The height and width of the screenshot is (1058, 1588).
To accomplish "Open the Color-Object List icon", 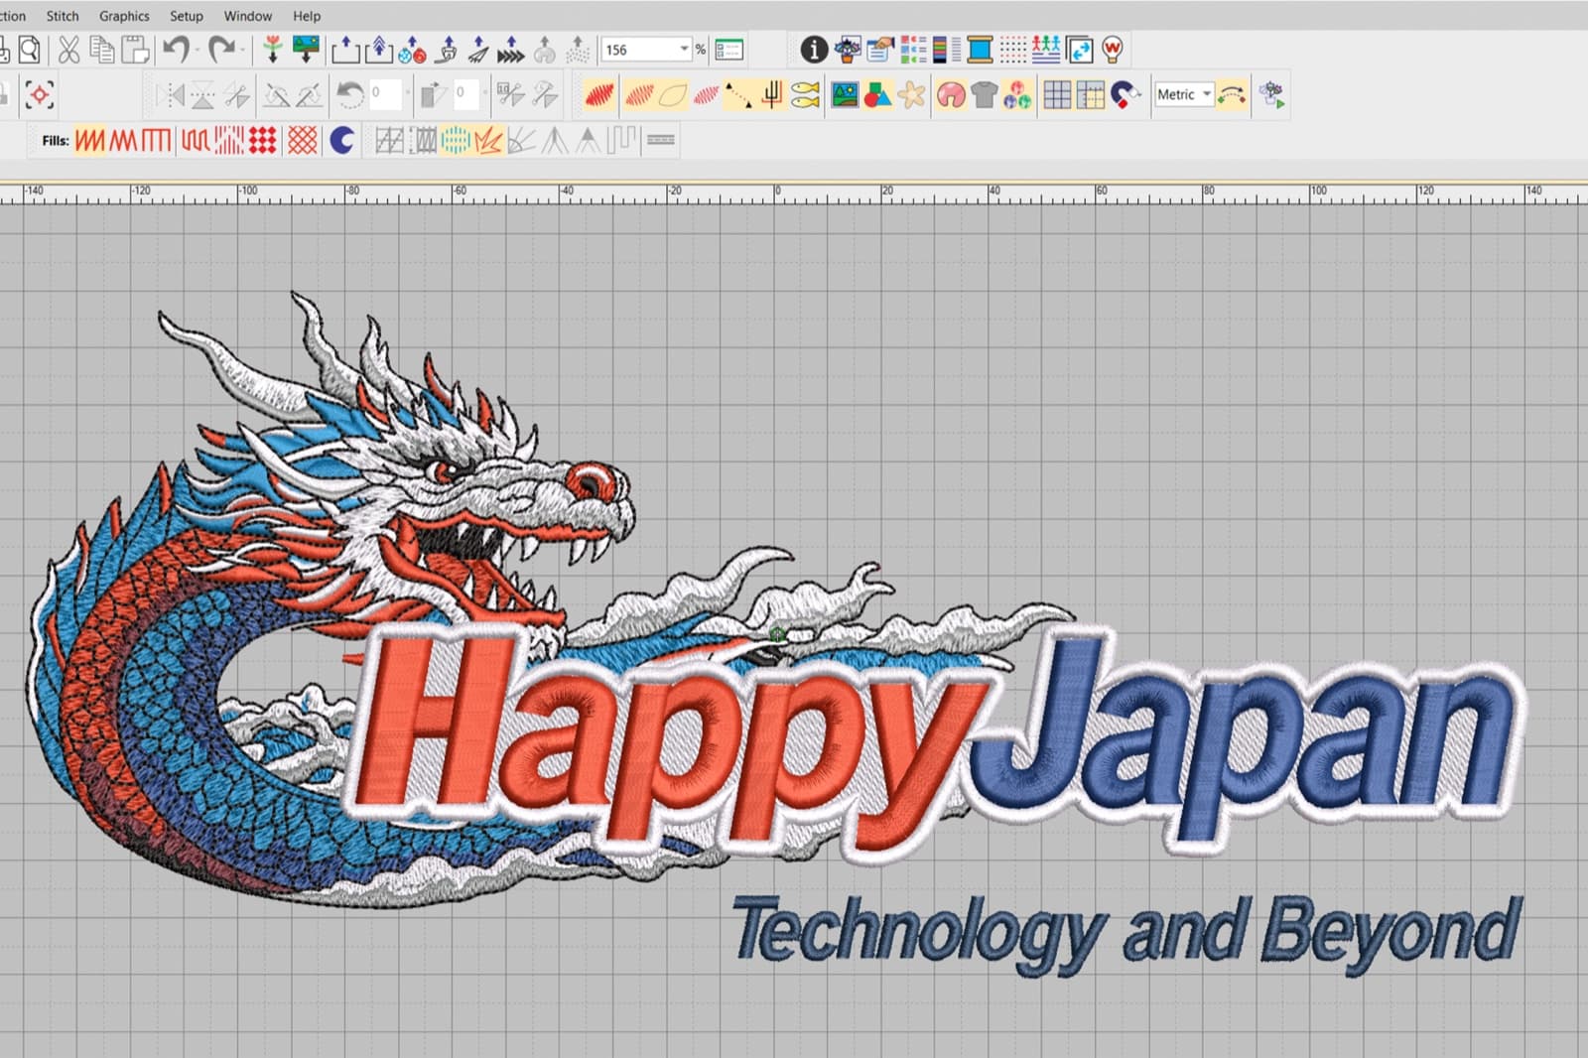I will pos(913,50).
